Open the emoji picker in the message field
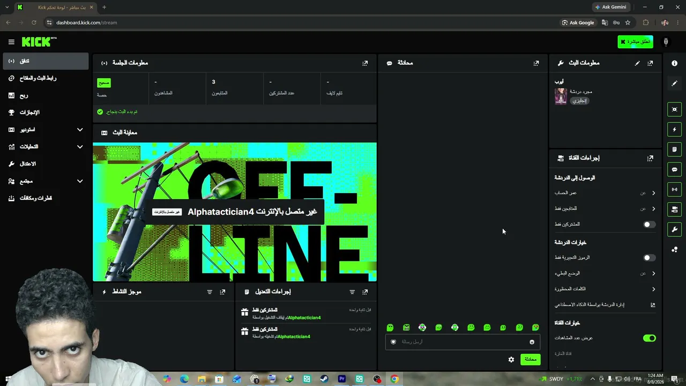 tap(532, 342)
